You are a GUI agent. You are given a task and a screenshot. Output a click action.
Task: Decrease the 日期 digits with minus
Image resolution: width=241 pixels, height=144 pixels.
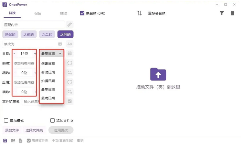coord(14,53)
